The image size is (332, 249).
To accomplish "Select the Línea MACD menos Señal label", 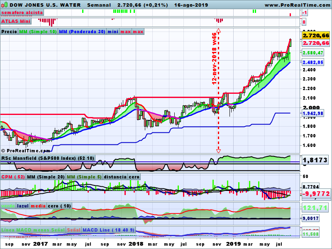I will (33, 230).
